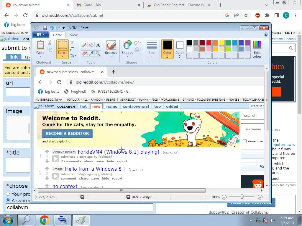Activate the Select rectangle tool
The height and width of the screenshot is (226, 302).
[x=63, y=45]
